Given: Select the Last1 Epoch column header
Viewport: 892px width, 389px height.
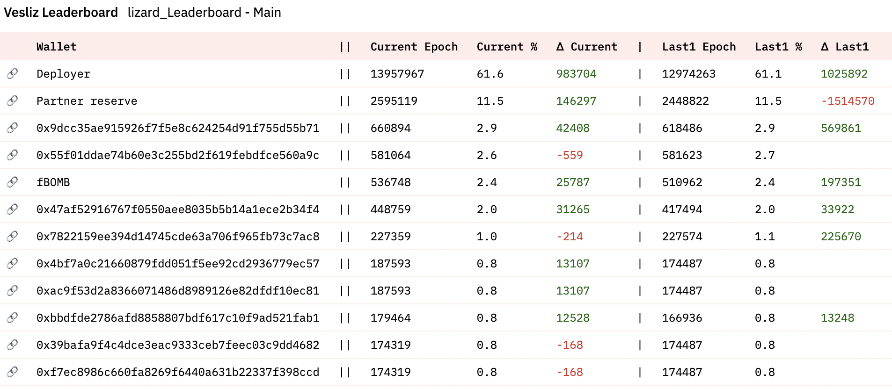Looking at the screenshot, I should click(x=699, y=47).
